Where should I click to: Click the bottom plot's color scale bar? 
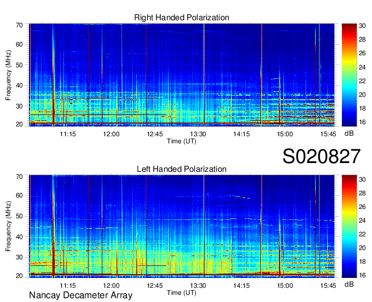pos(349,226)
